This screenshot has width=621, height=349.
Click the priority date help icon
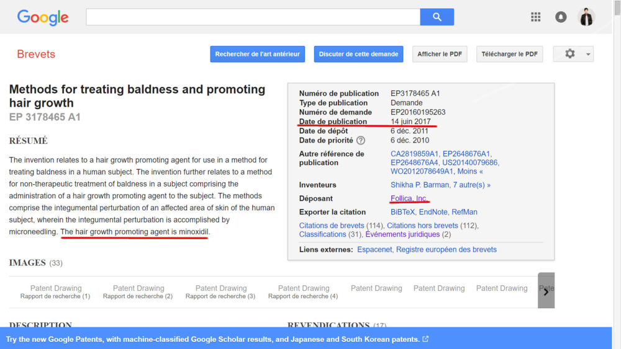361,141
